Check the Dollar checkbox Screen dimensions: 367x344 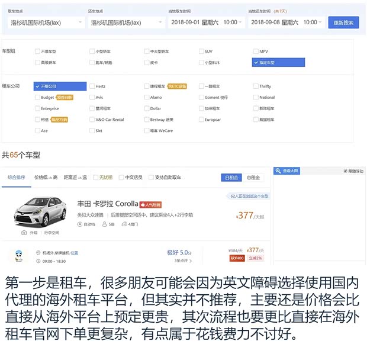[147, 108]
